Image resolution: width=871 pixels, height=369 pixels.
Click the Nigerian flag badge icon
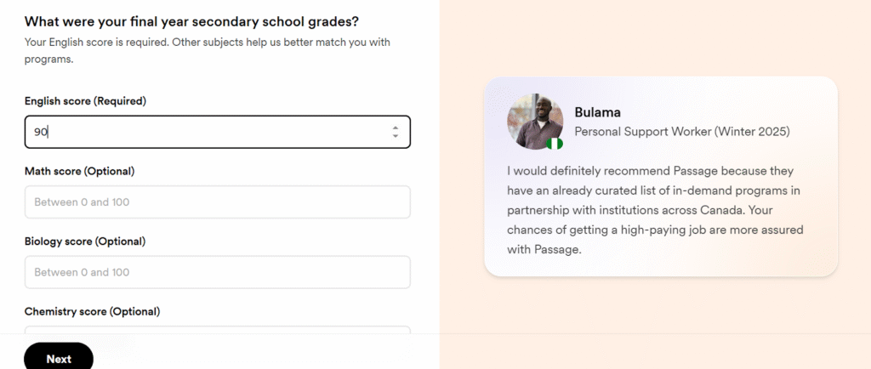tap(555, 144)
